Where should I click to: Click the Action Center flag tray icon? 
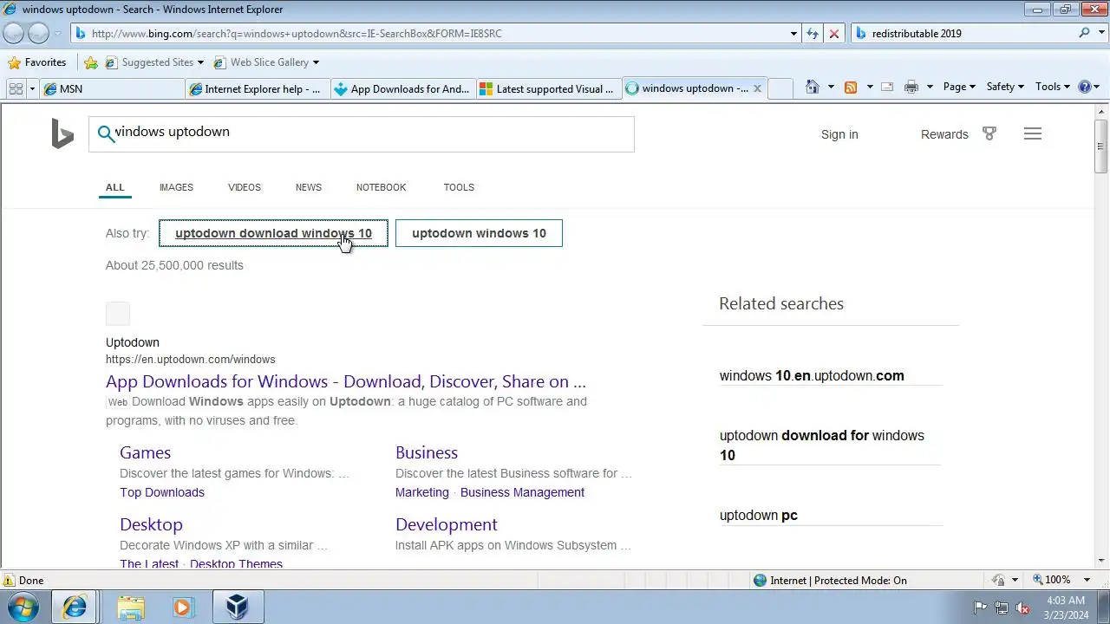[980, 608]
